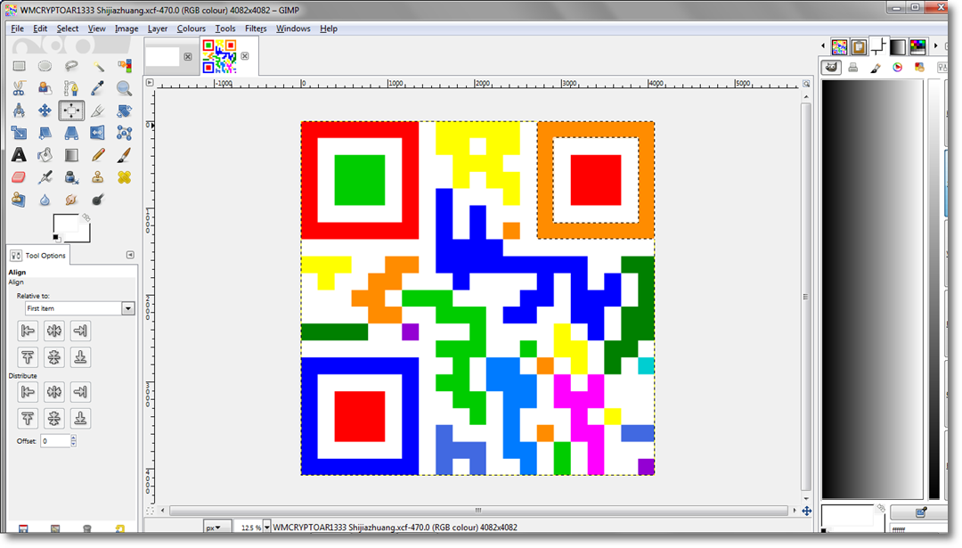962x548 pixels.
Task: Select the Text tool
Action: 19,155
